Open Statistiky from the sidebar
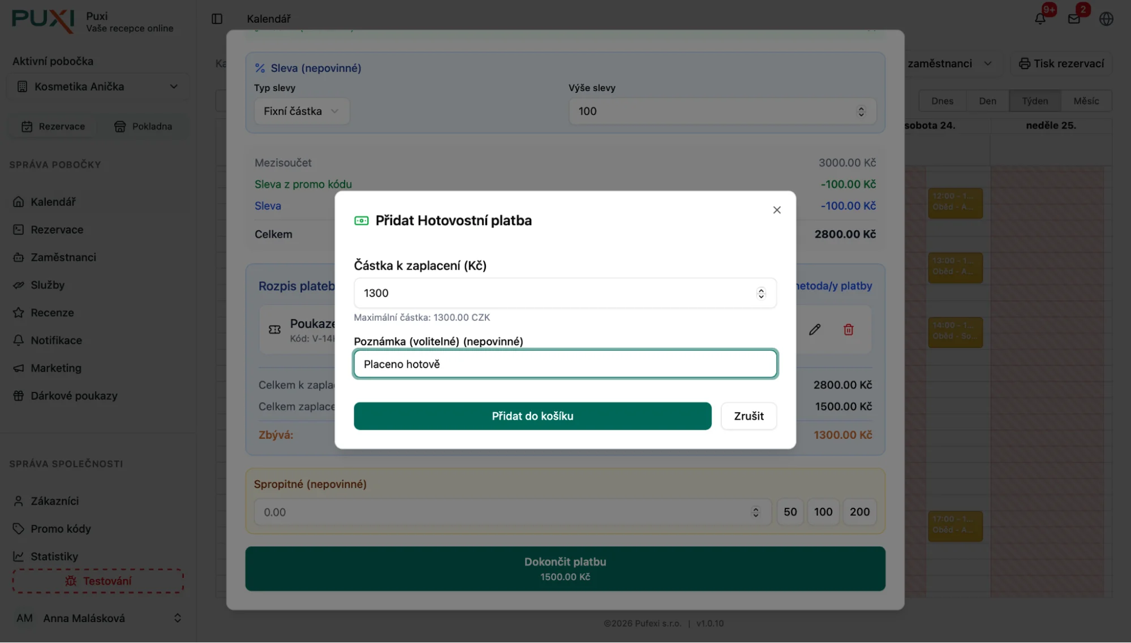Viewport: 1131px width, 643px height. click(x=54, y=556)
